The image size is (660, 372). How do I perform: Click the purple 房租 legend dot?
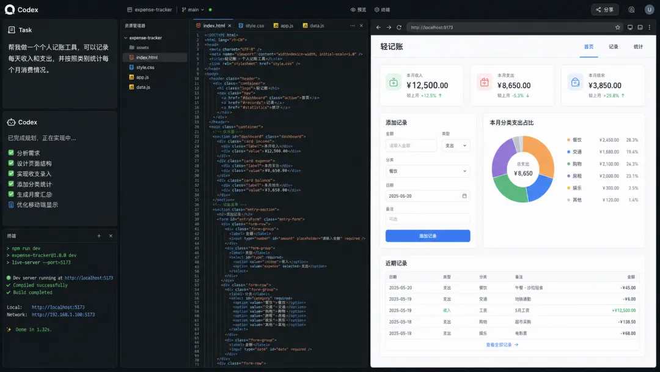coord(569,176)
